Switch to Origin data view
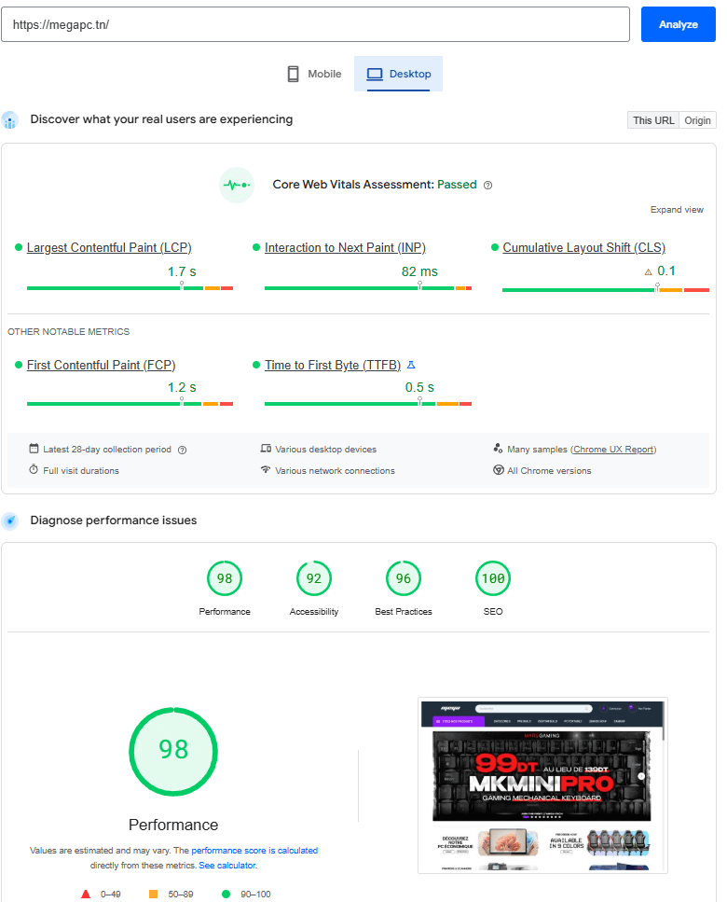The width and height of the screenshot is (727, 902). (697, 120)
